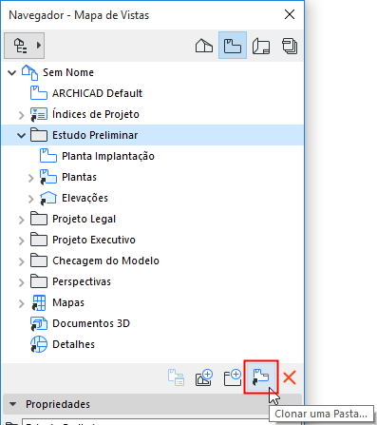Image resolution: width=377 pixels, height=425 pixels.
Task: Click the Estudo Preliminar folder icon
Action: point(39,135)
